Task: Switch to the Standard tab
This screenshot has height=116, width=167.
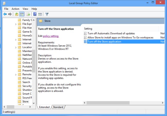Action: pyautogui.click(x=58, y=107)
